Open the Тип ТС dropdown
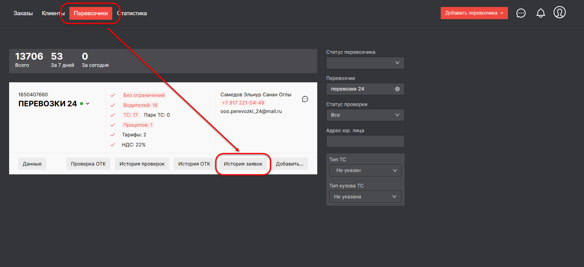The image size is (584, 267). [x=365, y=170]
